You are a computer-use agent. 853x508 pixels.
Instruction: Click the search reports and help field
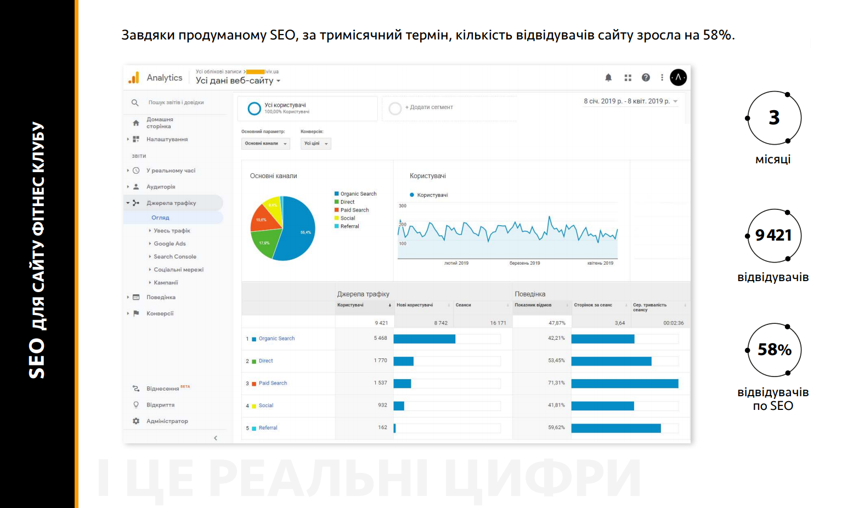(x=176, y=102)
